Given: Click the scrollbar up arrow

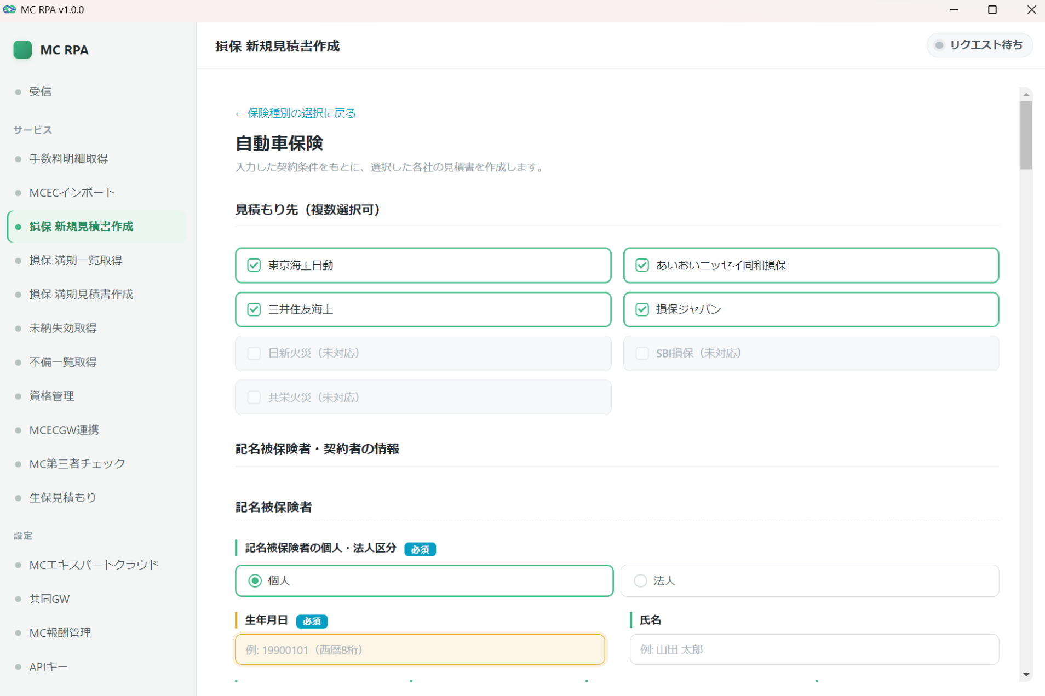Looking at the screenshot, I should 1026,94.
